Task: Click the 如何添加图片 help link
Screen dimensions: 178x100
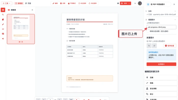Action: tap(153, 52)
